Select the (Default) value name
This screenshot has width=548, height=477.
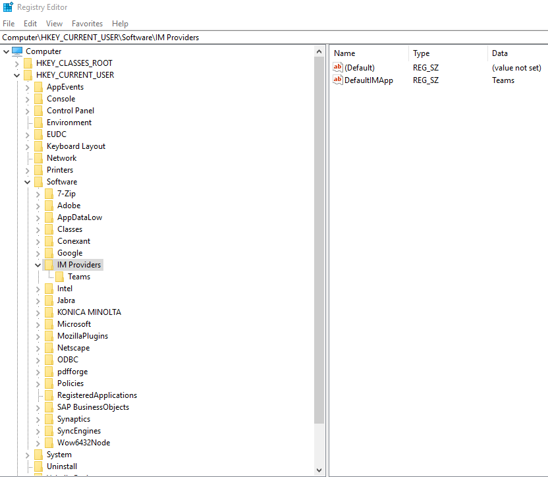tap(359, 68)
